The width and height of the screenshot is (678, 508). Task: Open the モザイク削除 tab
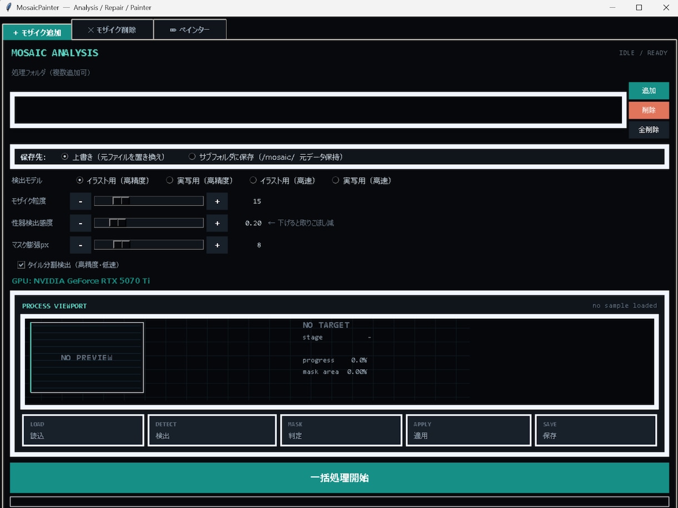[112, 29]
